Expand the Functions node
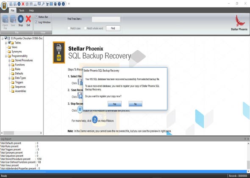The image size is (250, 178). tap(9, 65)
